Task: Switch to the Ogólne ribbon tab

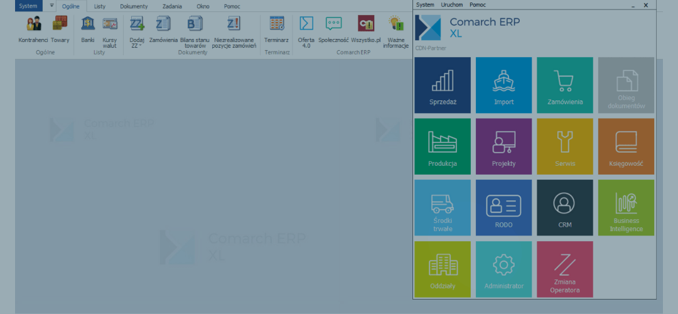Action: (71, 6)
